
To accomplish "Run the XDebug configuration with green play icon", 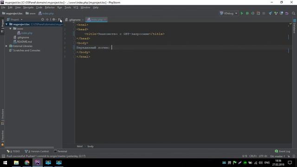I will (242, 13).
